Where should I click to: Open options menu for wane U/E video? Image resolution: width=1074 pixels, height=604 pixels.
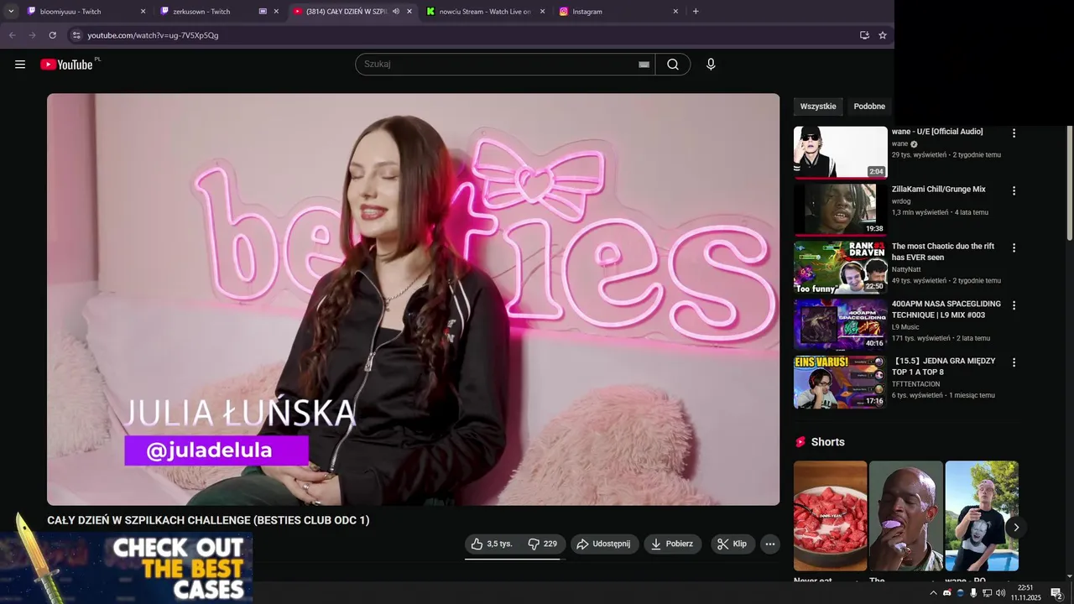tap(1014, 133)
